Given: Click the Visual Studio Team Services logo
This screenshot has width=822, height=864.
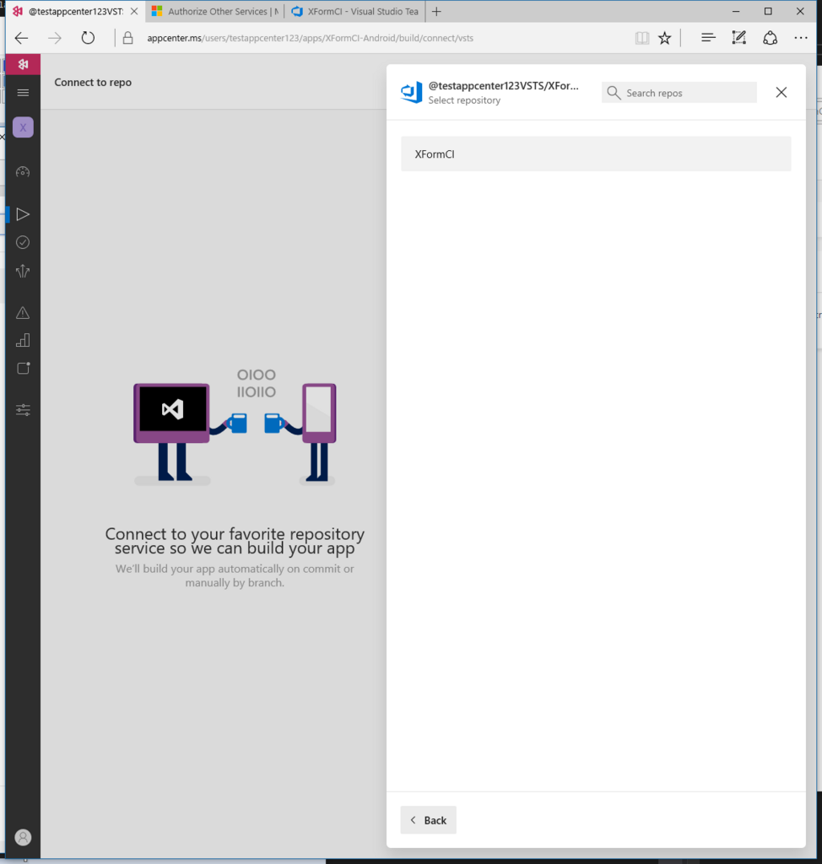Looking at the screenshot, I should [x=411, y=93].
